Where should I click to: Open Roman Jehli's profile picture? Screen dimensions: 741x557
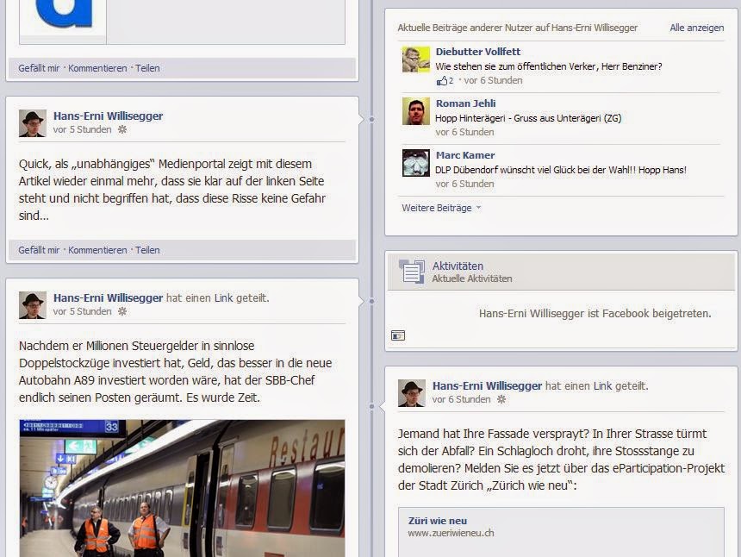tap(416, 111)
